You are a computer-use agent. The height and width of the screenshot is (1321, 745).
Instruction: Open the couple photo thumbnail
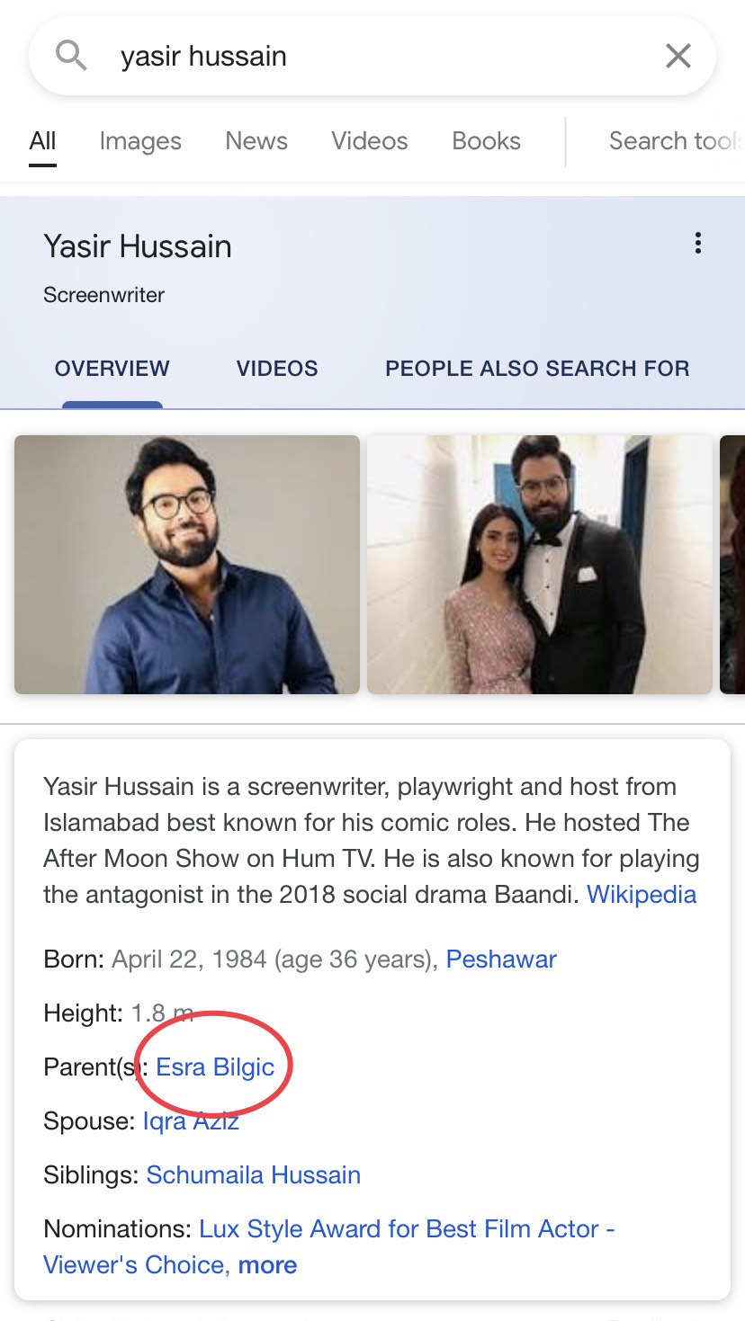540,565
